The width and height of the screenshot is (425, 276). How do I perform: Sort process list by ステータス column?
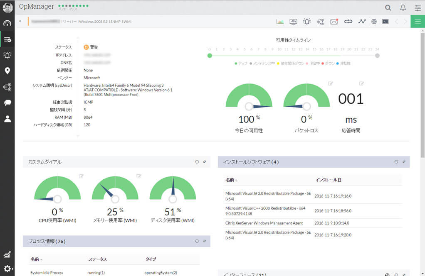[97, 259]
